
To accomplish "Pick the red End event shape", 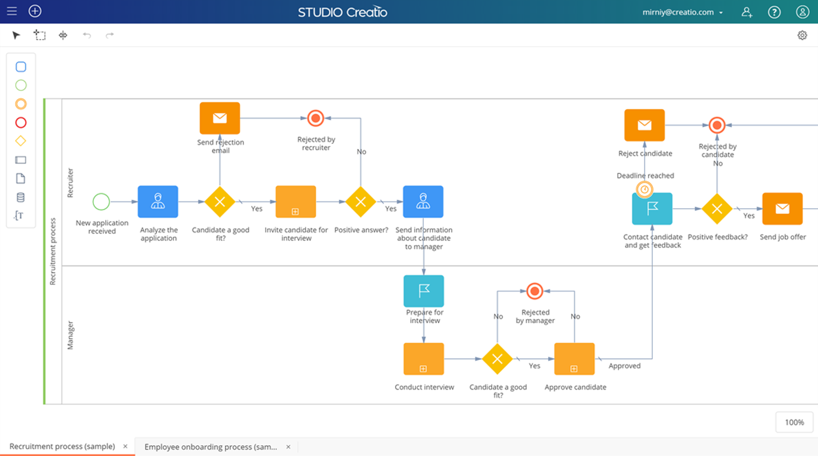I will tap(21, 123).
